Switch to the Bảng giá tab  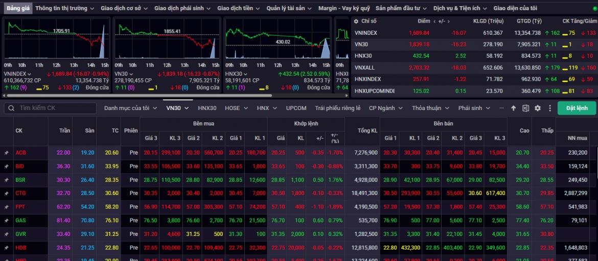click(17, 8)
